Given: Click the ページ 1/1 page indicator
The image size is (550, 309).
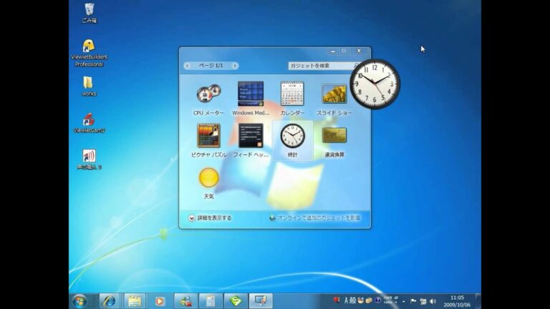Looking at the screenshot, I should tap(211, 66).
